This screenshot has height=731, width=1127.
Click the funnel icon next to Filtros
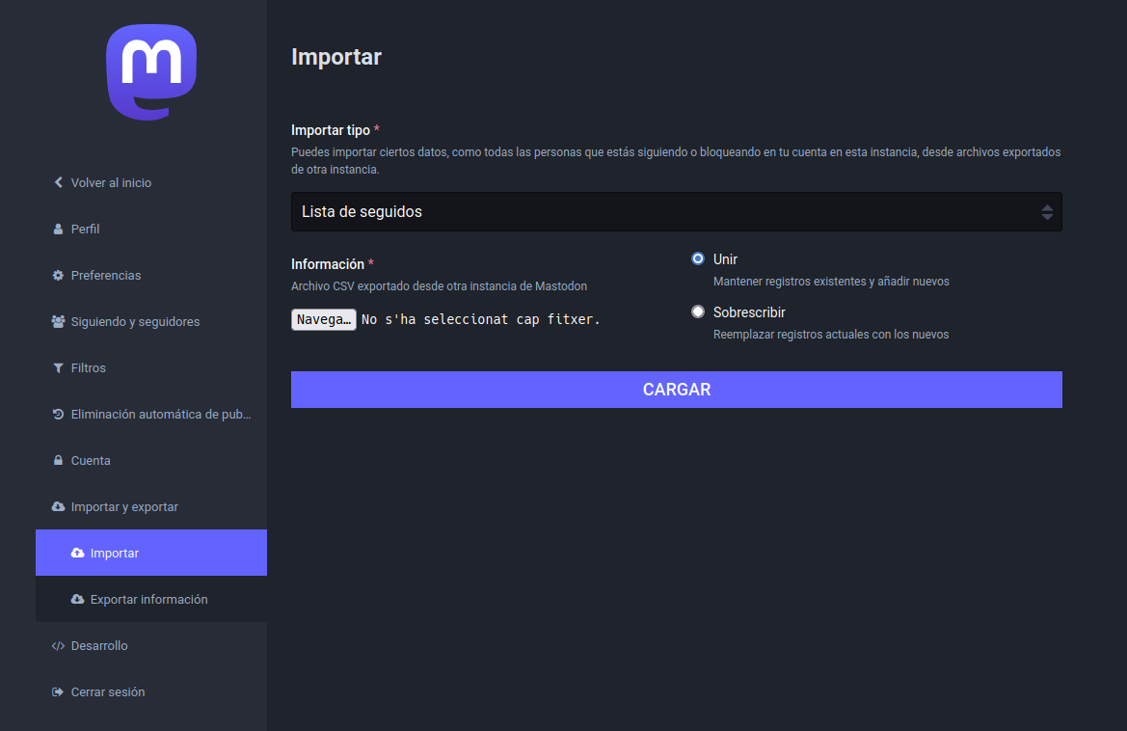coord(58,367)
